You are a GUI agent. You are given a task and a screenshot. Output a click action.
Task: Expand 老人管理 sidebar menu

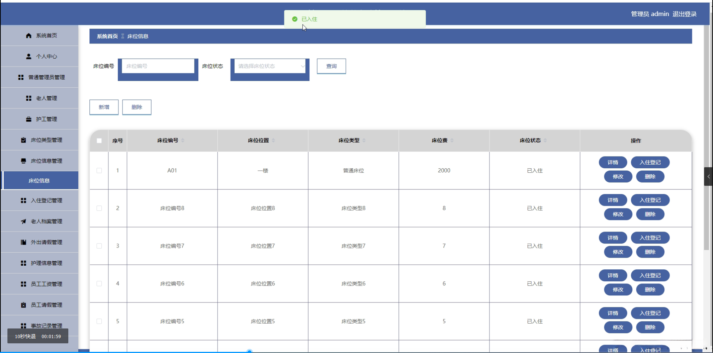click(x=39, y=98)
